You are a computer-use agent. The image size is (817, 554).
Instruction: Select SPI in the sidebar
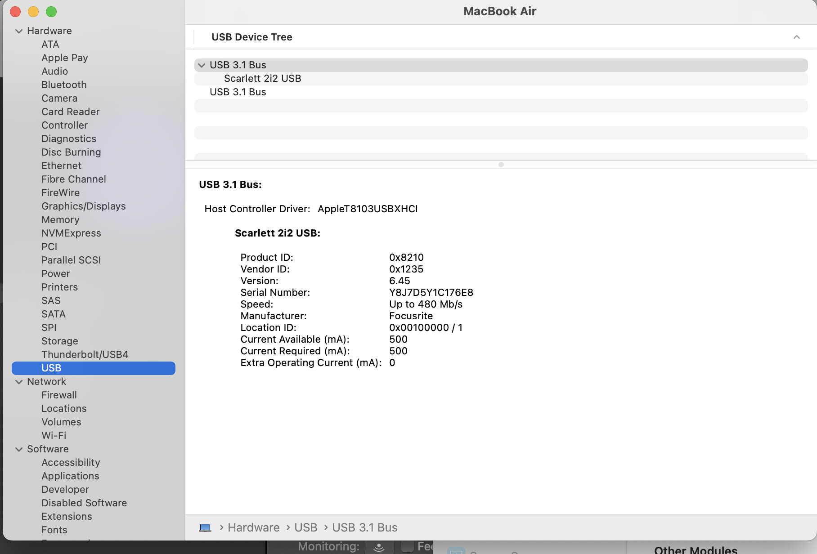49,327
